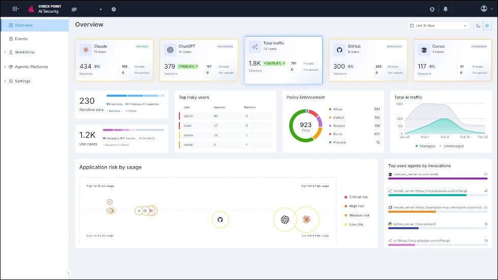Open the Last 30 days date dropdown
This screenshot has width=498, height=280.
(x=438, y=25)
